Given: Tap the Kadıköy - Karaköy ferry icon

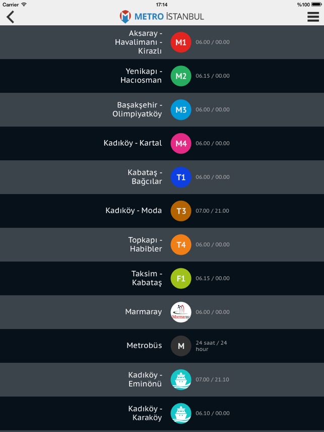Looking at the screenshot, I should tap(181, 413).
